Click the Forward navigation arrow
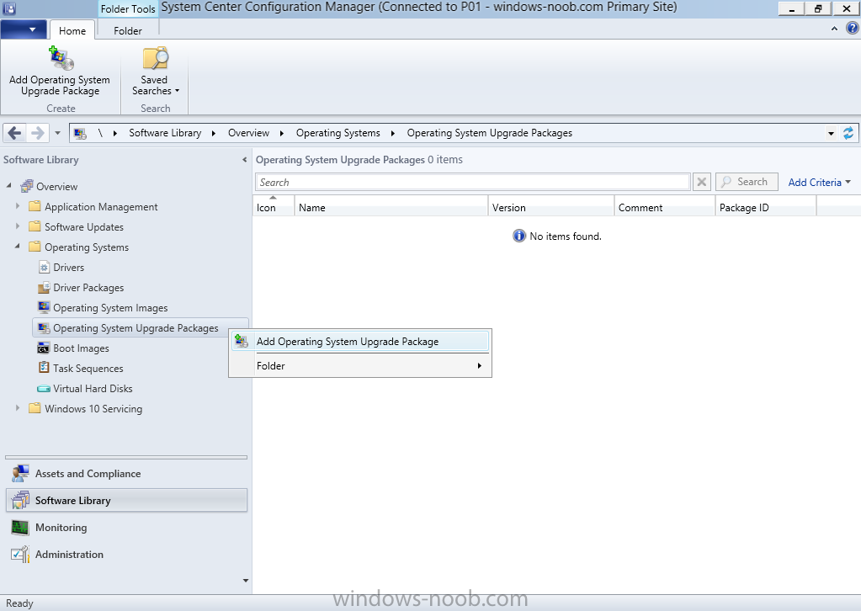Image resolution: width=861 pixels, height=611 pixels. tap(37, 133)
